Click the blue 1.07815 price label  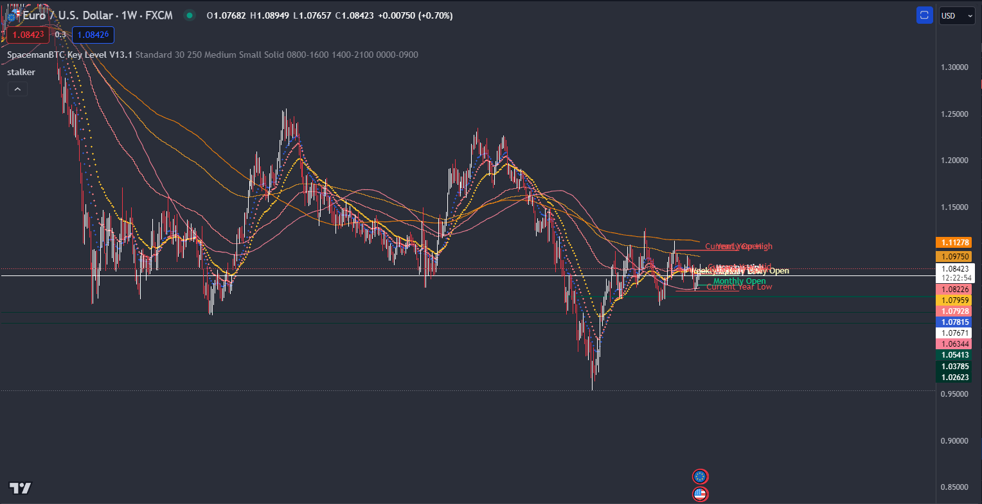click(955, 322)
